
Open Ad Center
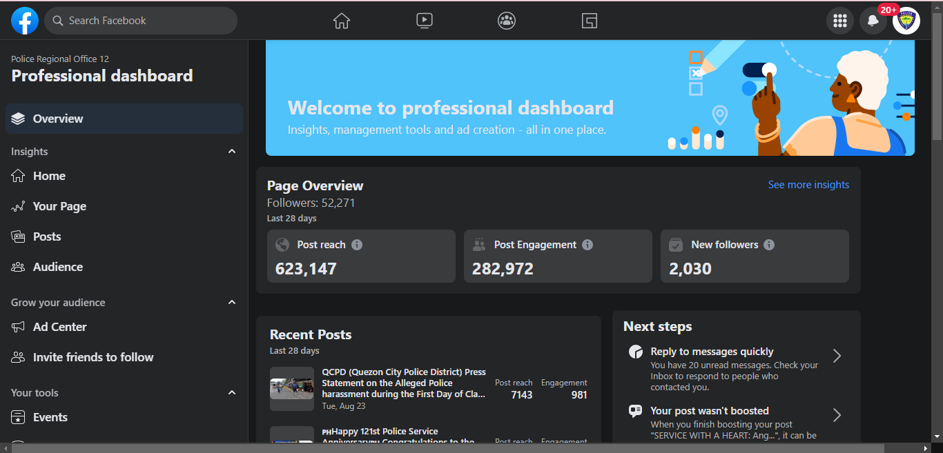tap(124, 327)
